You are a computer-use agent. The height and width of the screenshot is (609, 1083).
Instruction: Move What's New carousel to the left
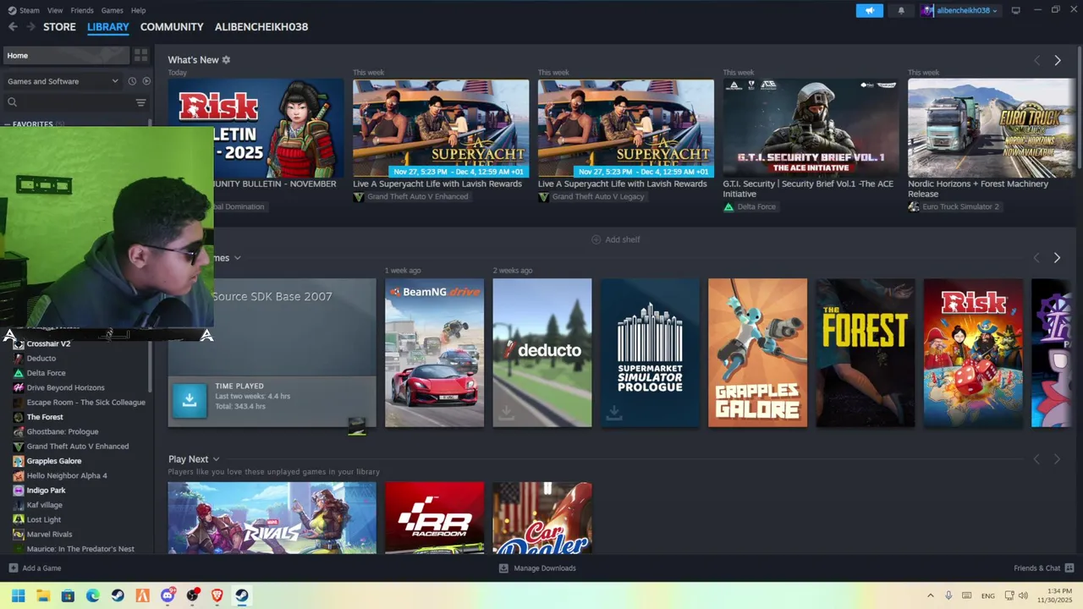click(1036, 61)
